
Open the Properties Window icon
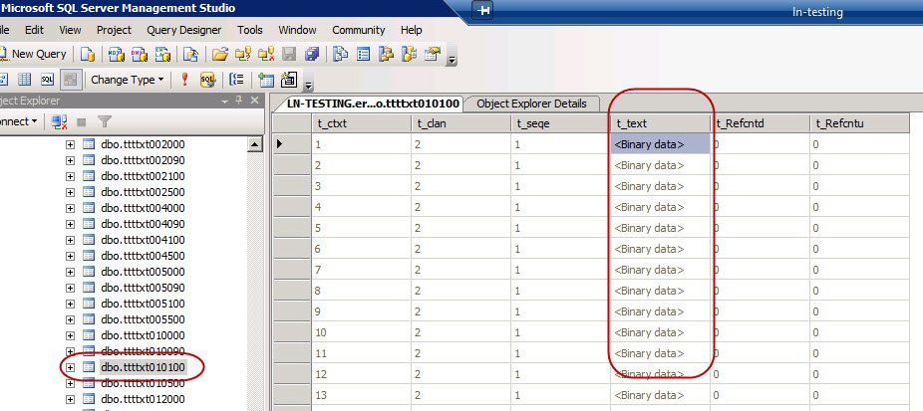point(432,55)
